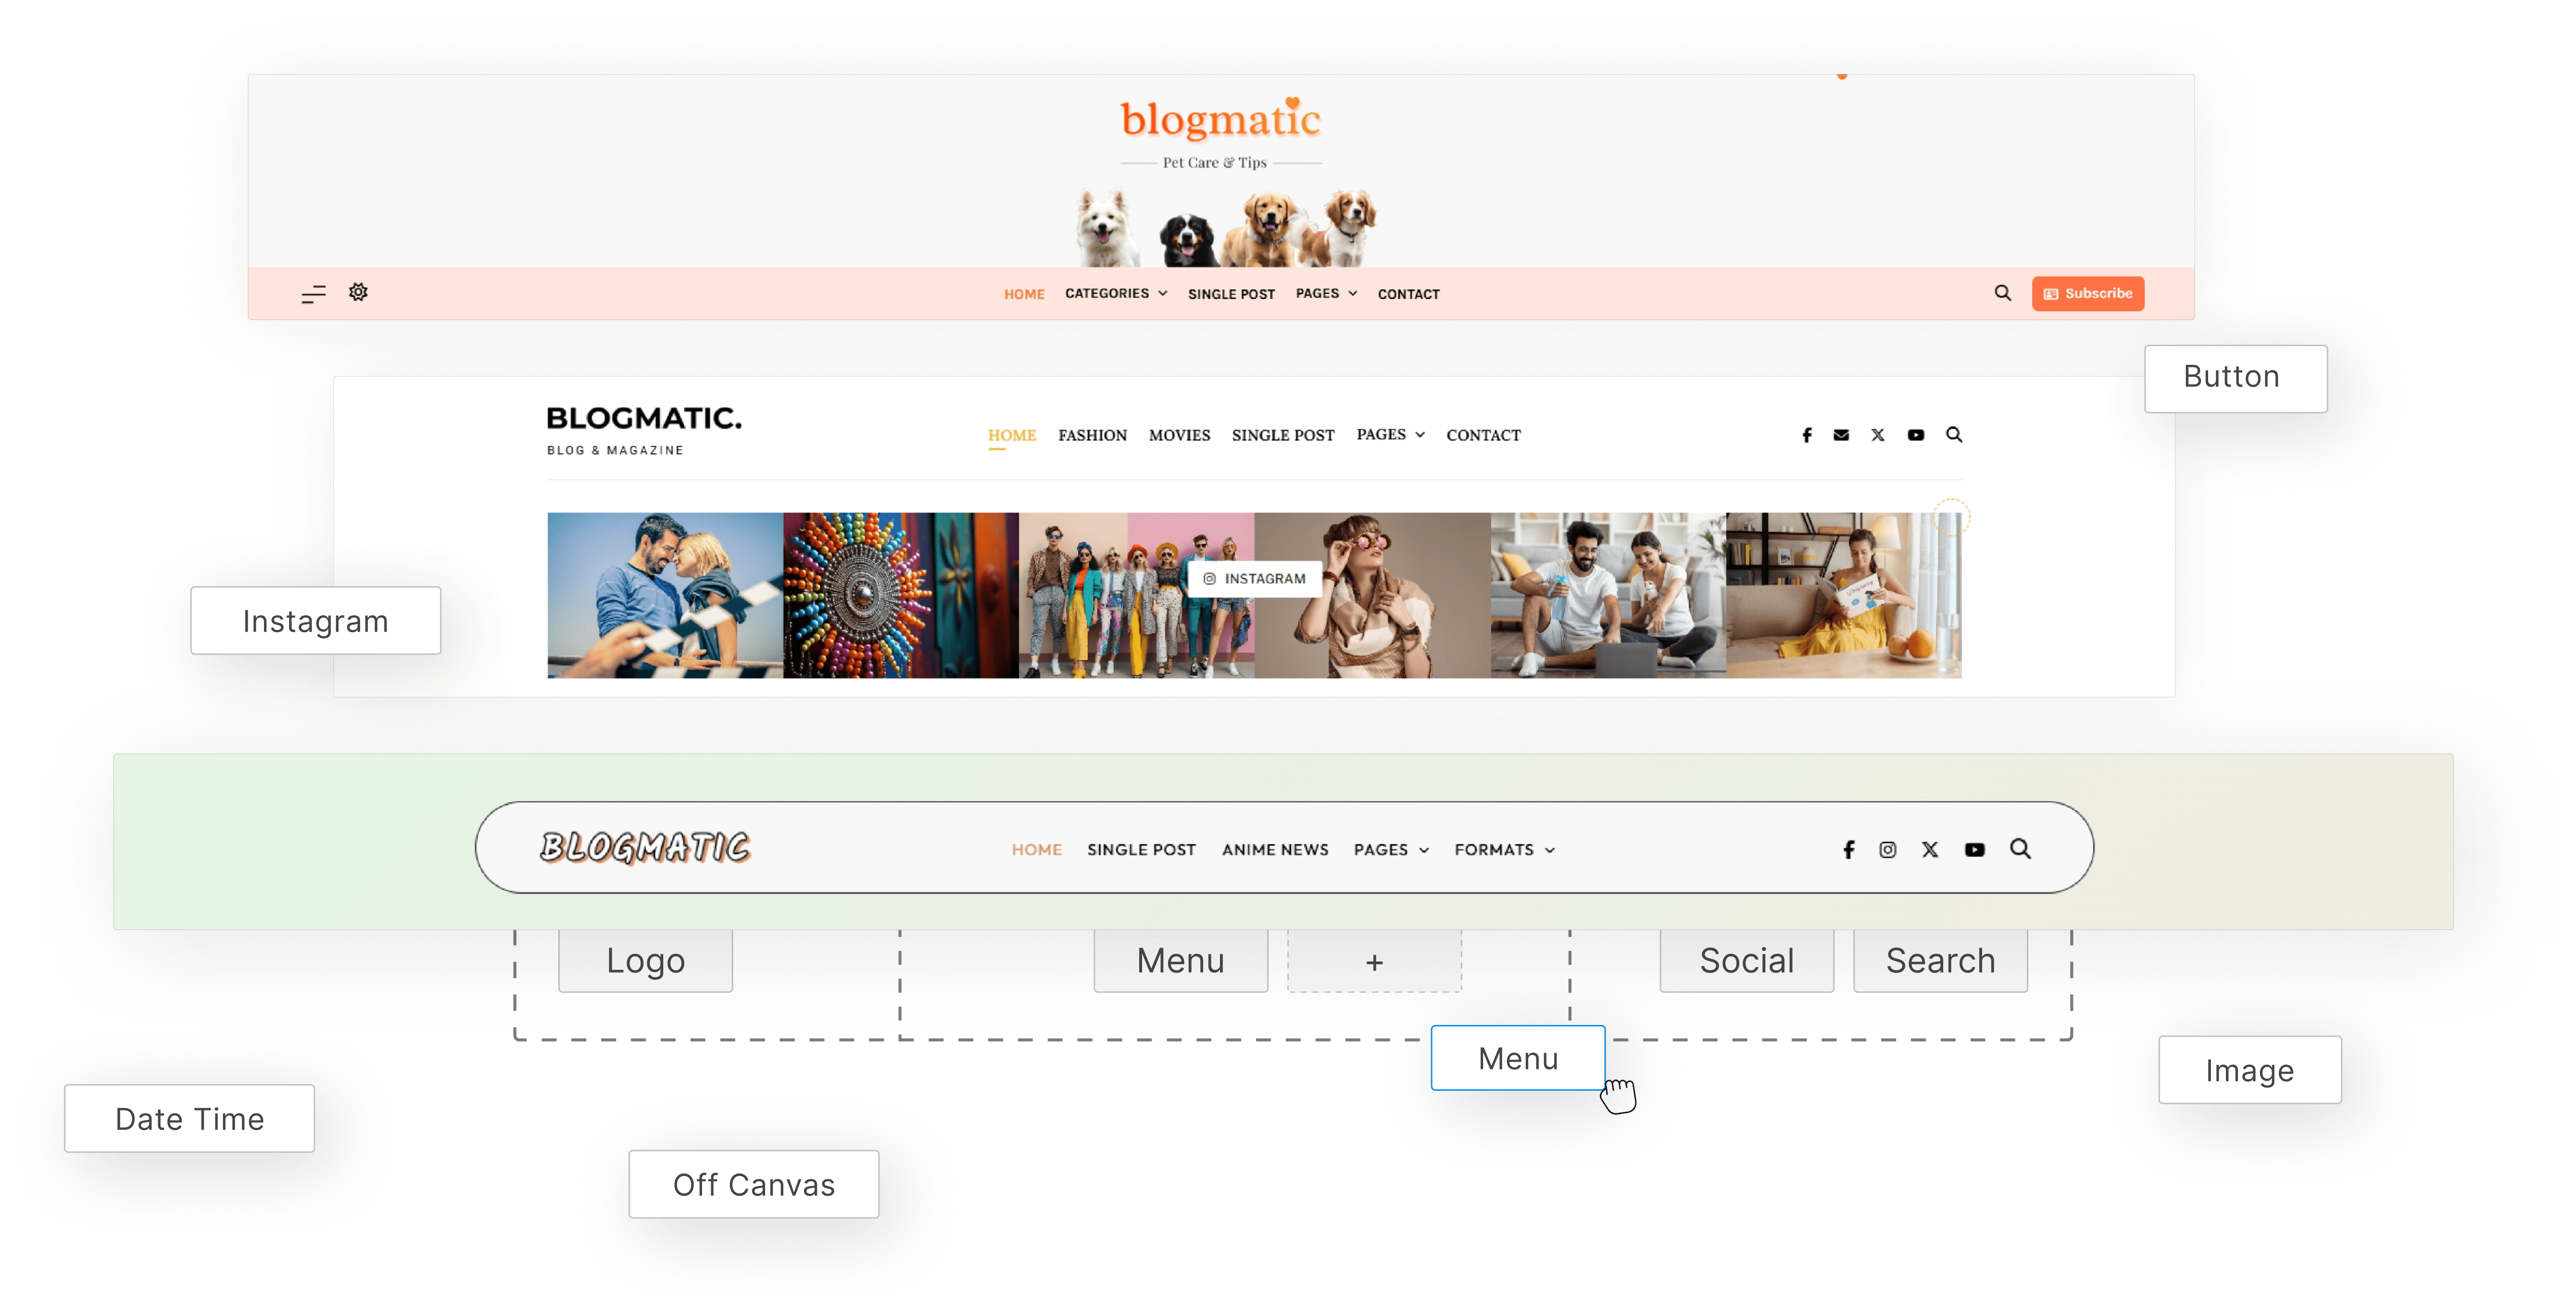Click the search magnifier in the anime header
Screen dimensions: 2576x1311
[x=2020, y=849]
